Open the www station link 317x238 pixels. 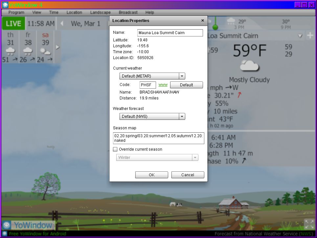tap(163, 85)
